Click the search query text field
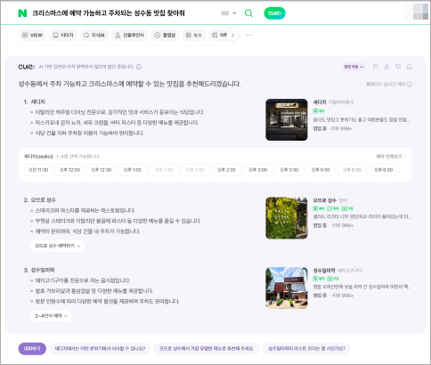This screenshot has width=431, height=365. [109, 13]
